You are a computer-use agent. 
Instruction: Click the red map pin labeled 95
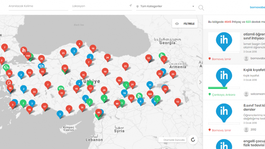[x=11, y=88]
